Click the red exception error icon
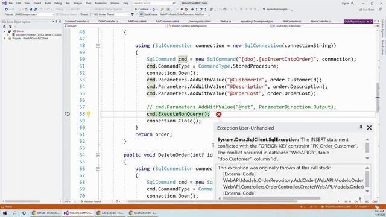The image size is (386, 217). [x=218, y=114]
